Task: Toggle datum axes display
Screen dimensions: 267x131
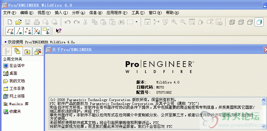Action: pos(19,31)
